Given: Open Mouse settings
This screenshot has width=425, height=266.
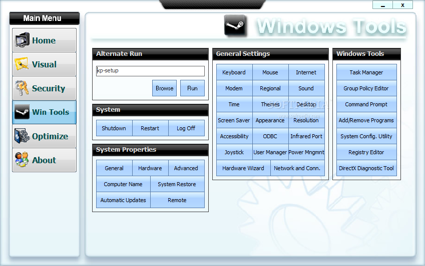Looking at the screenshot, I should pos(270,72).
